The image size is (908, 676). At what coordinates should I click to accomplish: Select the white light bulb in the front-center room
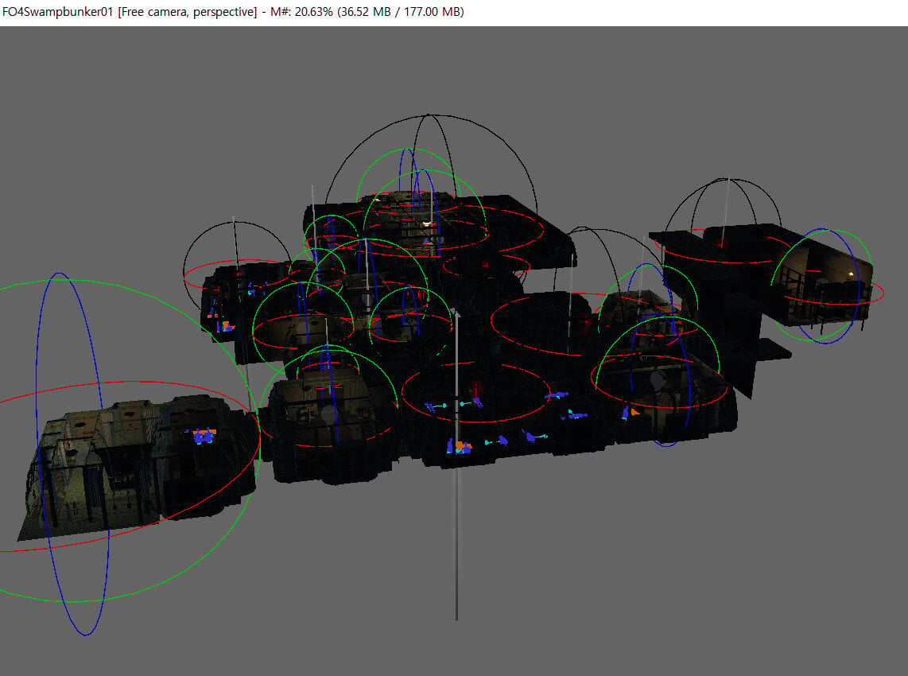pyautogui.click(x=329, y=414)
